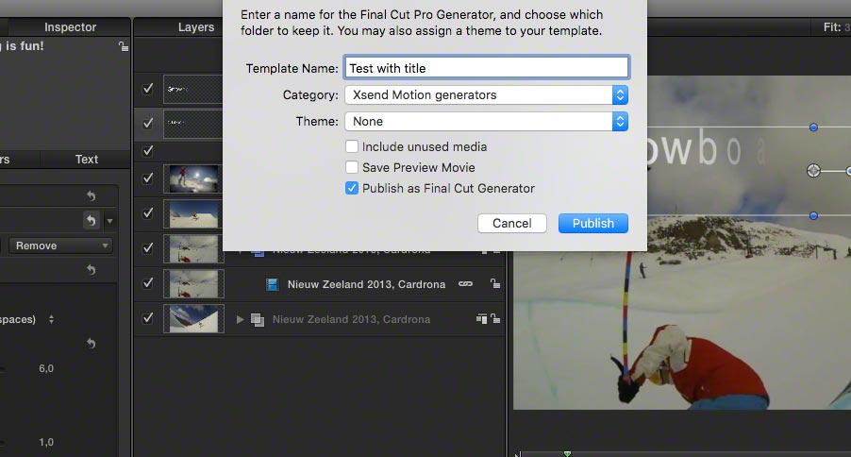The width and height of the screenshot is (851, 457).
Task: Uncheck Publish as Final Cut Generator
Action: tap(352, 188)
